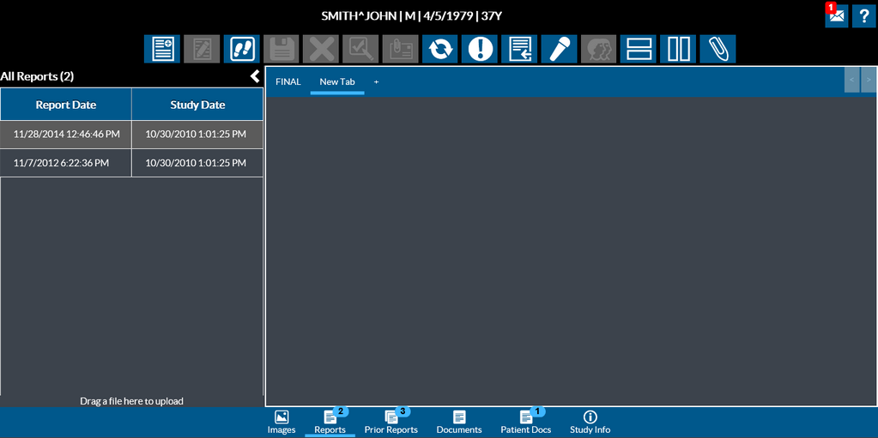Collapse the All Reports panel

(255, 76)
